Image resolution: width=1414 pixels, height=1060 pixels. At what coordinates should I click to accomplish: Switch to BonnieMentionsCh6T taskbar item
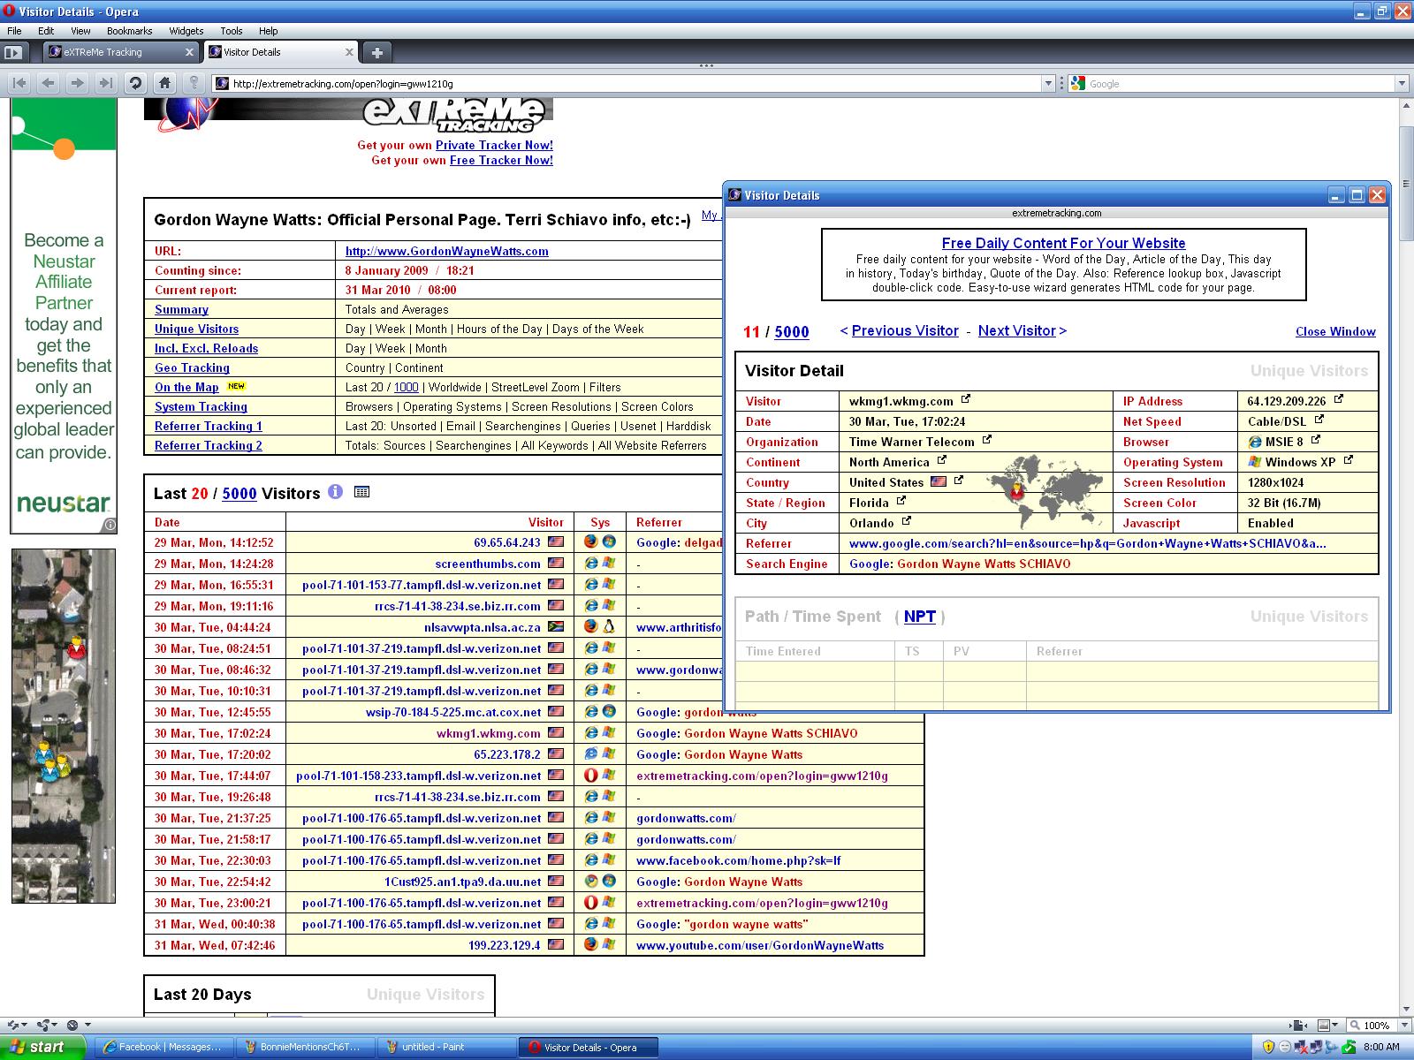coord(306,1047)
